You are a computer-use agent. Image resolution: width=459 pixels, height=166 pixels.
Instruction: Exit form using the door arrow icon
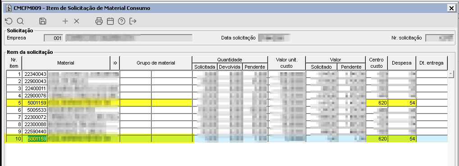tap(133, 21)
